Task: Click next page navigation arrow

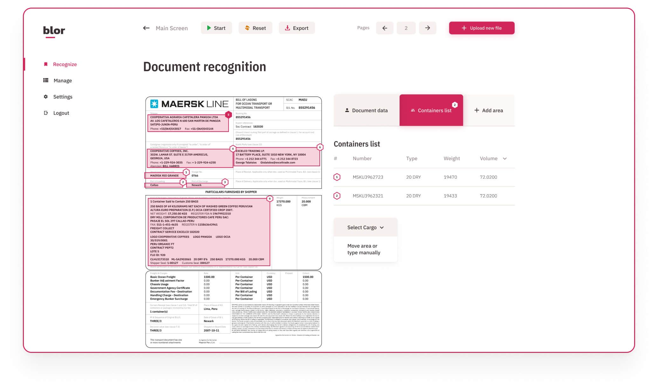Action: point(427,28)
